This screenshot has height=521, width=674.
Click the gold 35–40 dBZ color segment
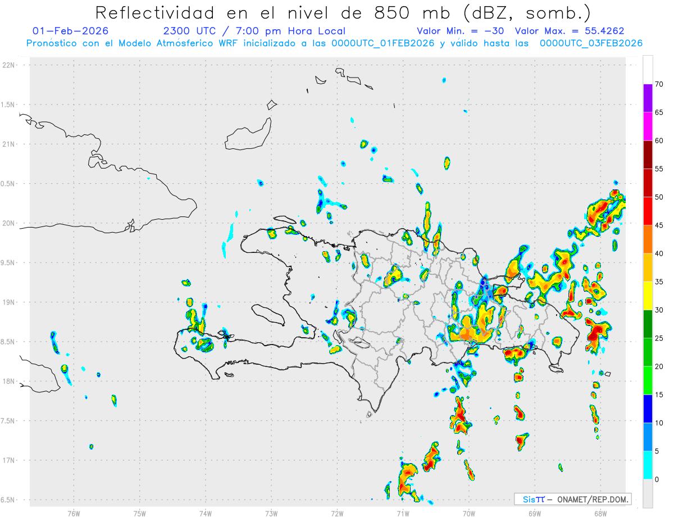tap(648, 268)
